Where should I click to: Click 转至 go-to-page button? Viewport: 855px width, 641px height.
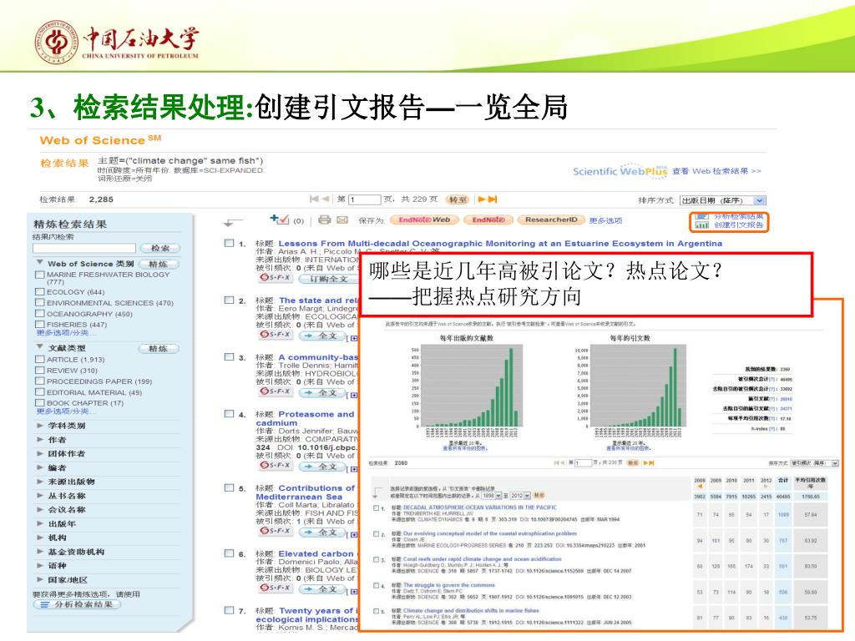[458, 199]
